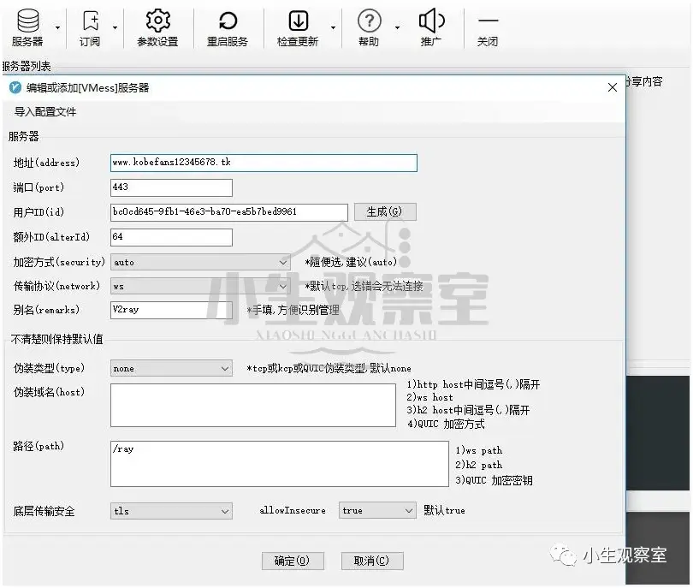Click the 4)QUIC 加密方式 hint text
Viewport: 693px width, 588px height.
(446, 424)
